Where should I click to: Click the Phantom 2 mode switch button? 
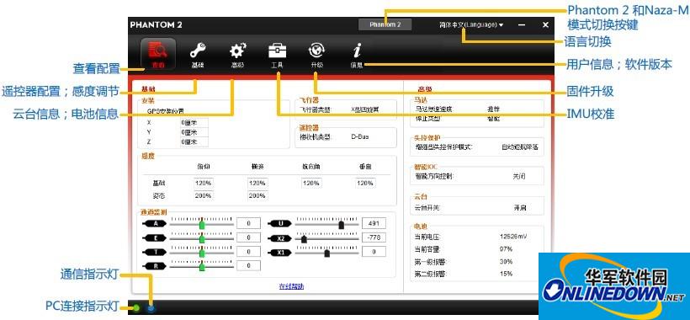click(385, 24)
